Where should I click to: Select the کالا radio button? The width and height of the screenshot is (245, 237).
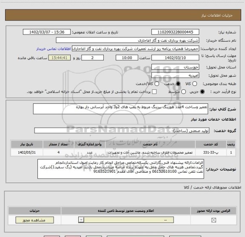195,84
